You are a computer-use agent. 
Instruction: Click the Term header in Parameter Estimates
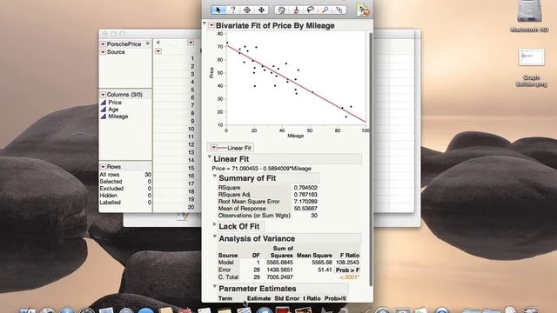click(225, 298)
